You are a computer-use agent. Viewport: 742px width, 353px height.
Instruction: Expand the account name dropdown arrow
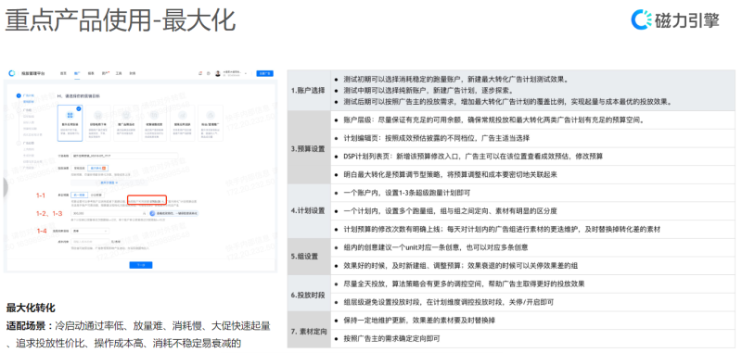coord(247,73)
